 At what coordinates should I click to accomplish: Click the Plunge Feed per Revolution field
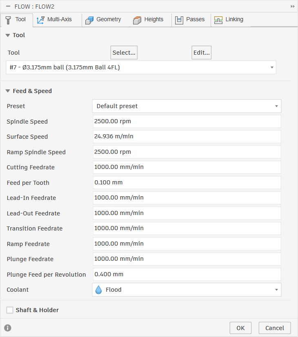click(x=187, y=274)
